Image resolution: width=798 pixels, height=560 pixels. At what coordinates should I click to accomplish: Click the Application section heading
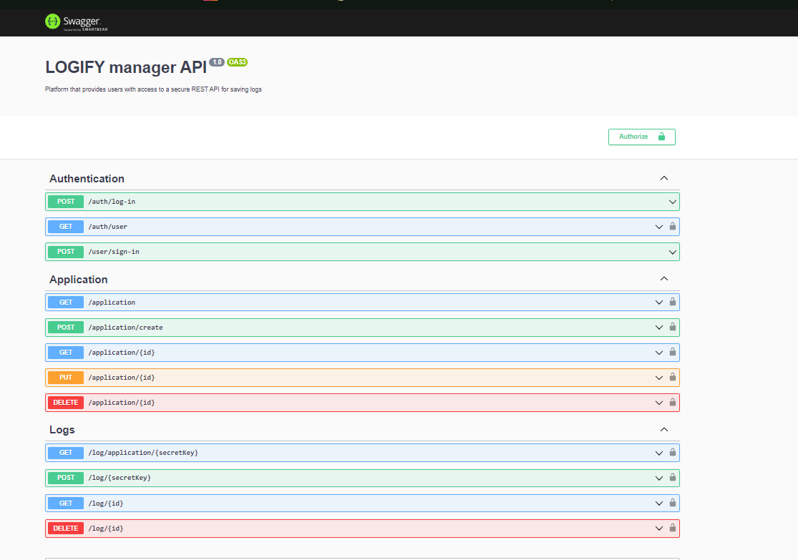click(x=79, y=280)
